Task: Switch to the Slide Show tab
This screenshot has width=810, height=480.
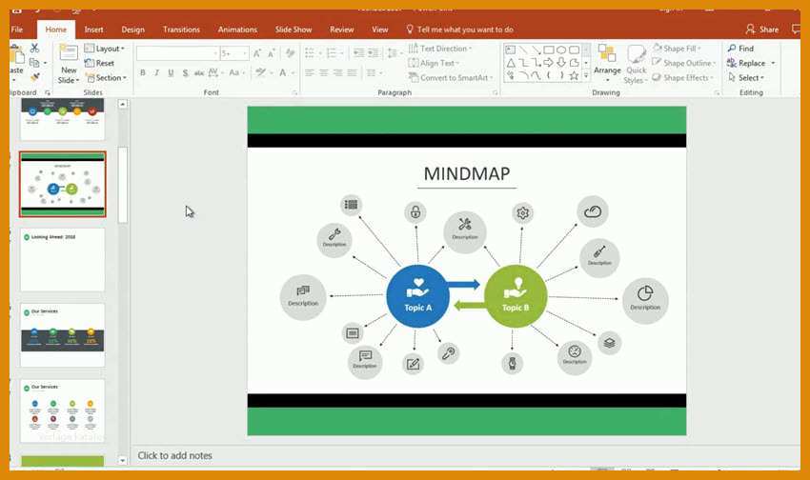Action: pos(294,30)
